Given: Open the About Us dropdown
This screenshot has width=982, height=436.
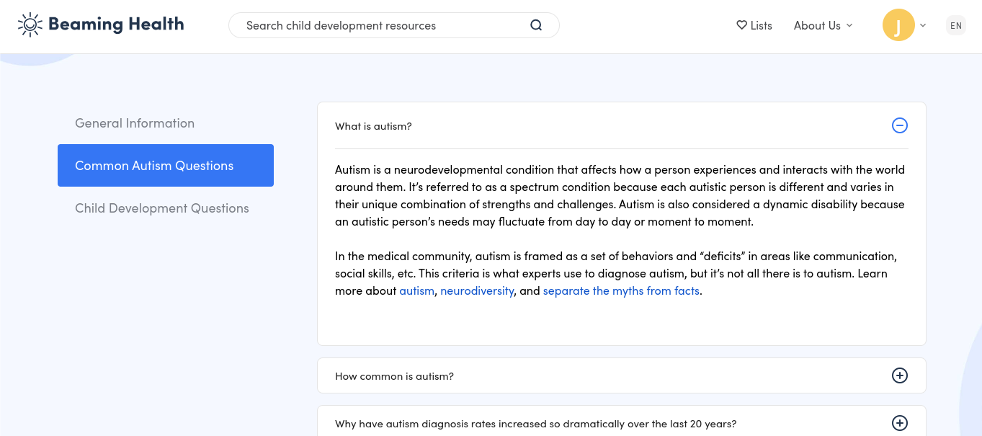Looking at the screenshot, I should coord(823,25).
